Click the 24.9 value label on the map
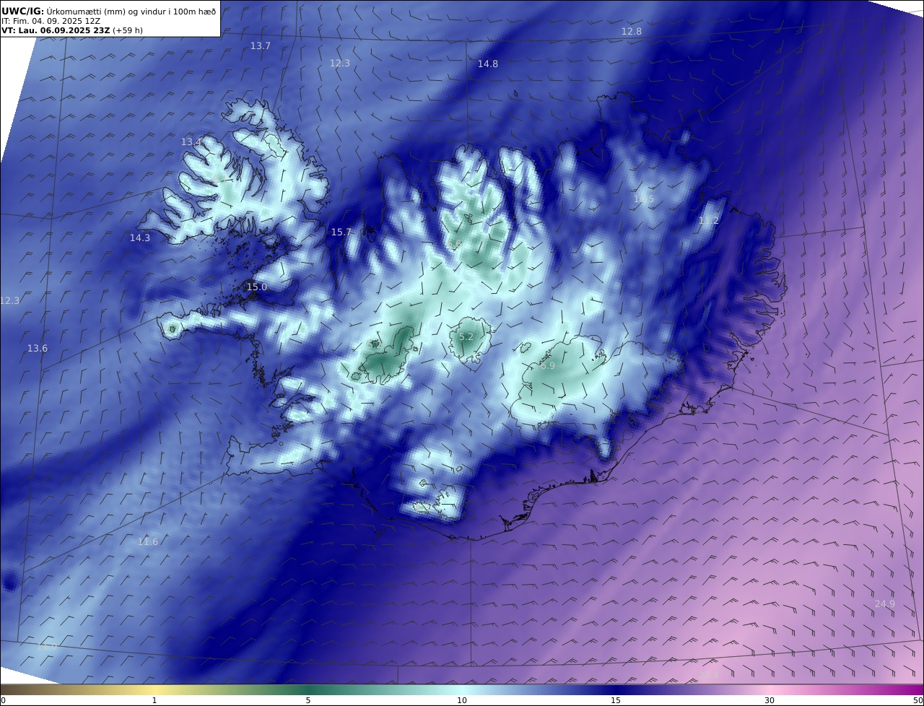 [x=885, y=603]
